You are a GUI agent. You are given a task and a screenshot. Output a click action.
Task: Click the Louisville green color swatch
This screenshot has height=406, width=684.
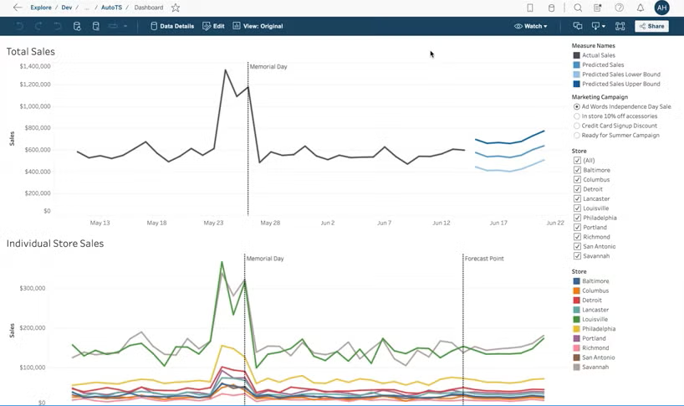pyautogui.click(x=577, y=320)
